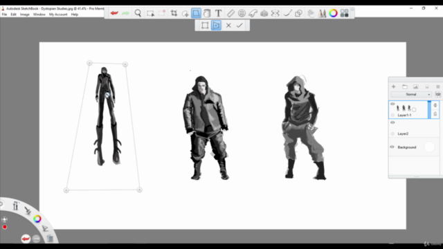The height and width of the screenshot is (249, 443).
Task: Click the Layer2 radial marking circle
Action: [392, 133]
